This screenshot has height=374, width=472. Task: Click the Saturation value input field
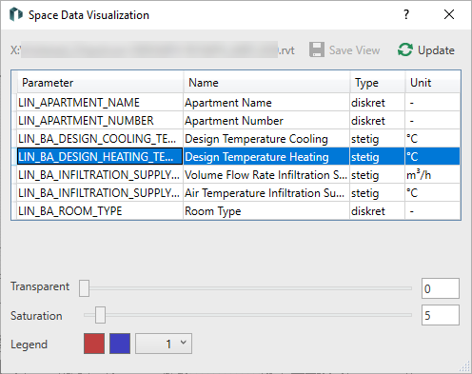pos(441,315)
